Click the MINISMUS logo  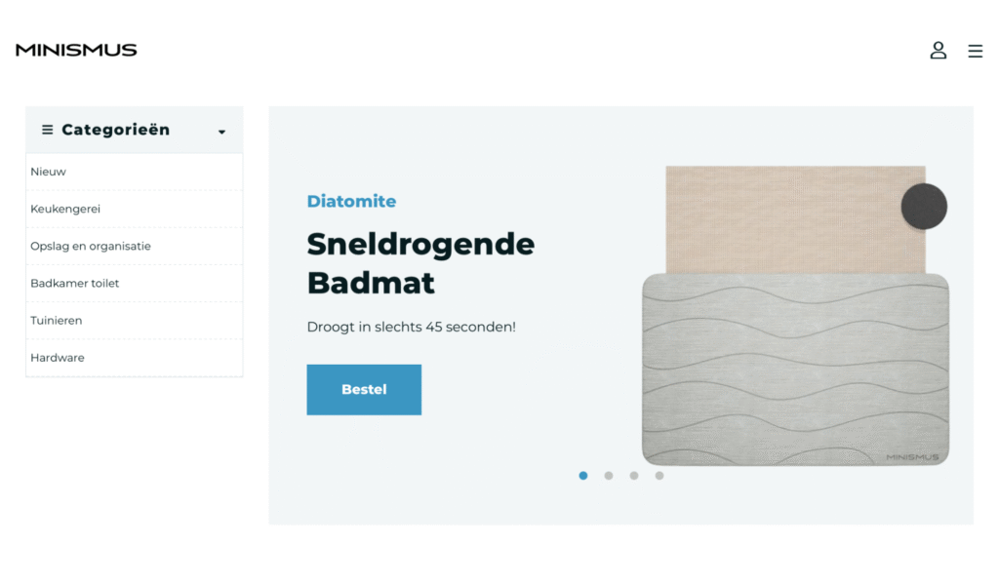point(76,50)
